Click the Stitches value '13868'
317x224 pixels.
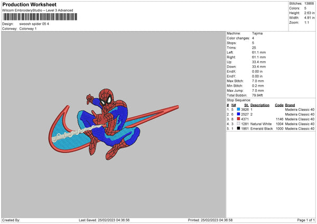(x=309, y=4)
